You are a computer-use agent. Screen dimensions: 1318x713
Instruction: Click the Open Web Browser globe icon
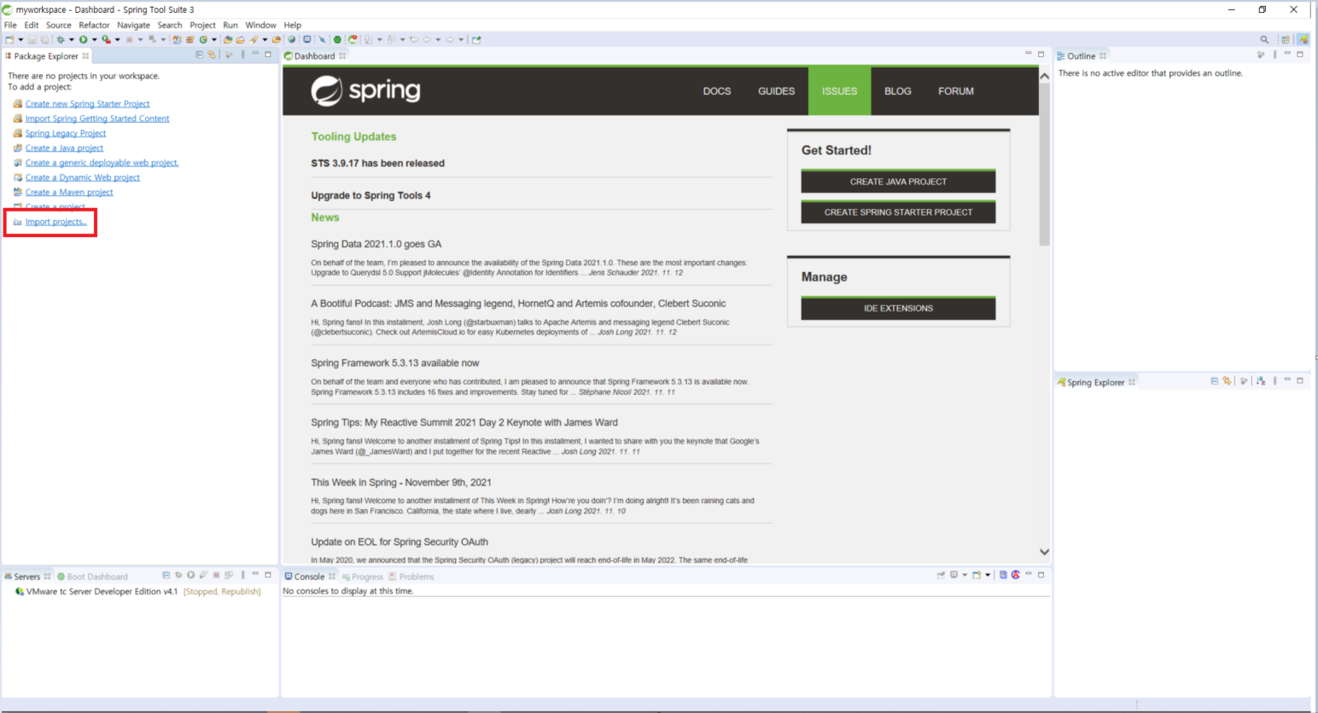point(291,39)
